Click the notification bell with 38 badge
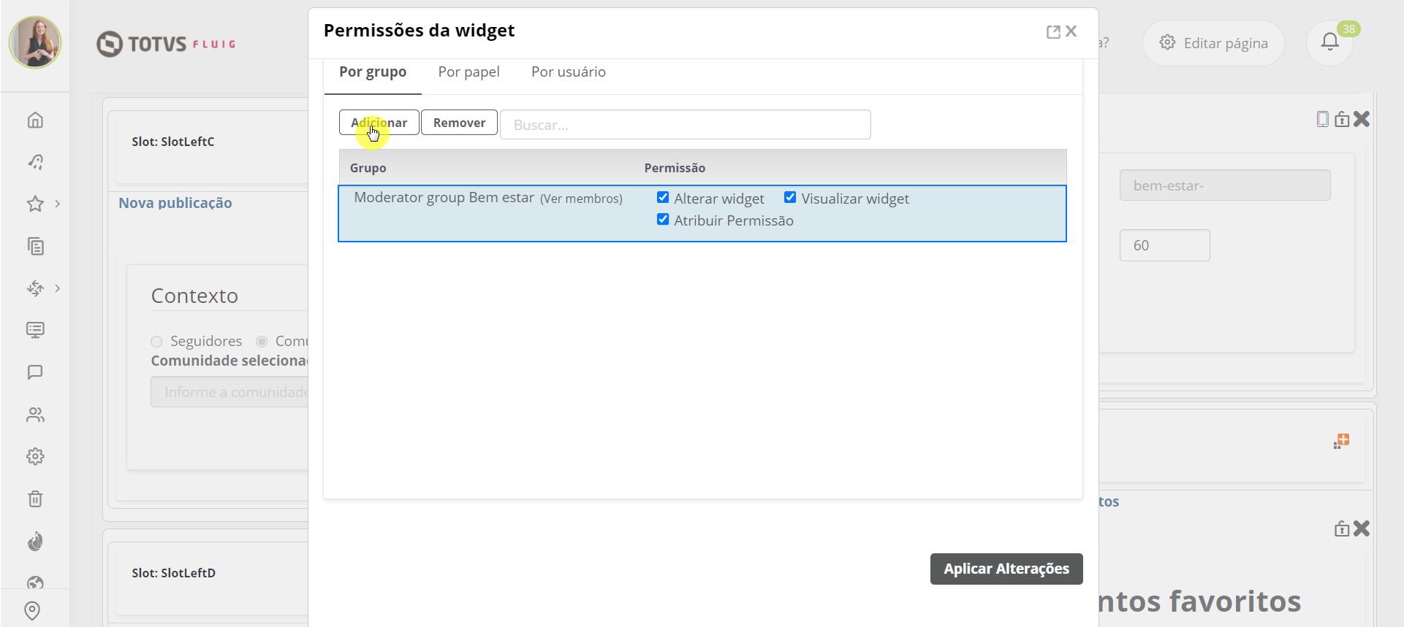 tap(1329, 42)
